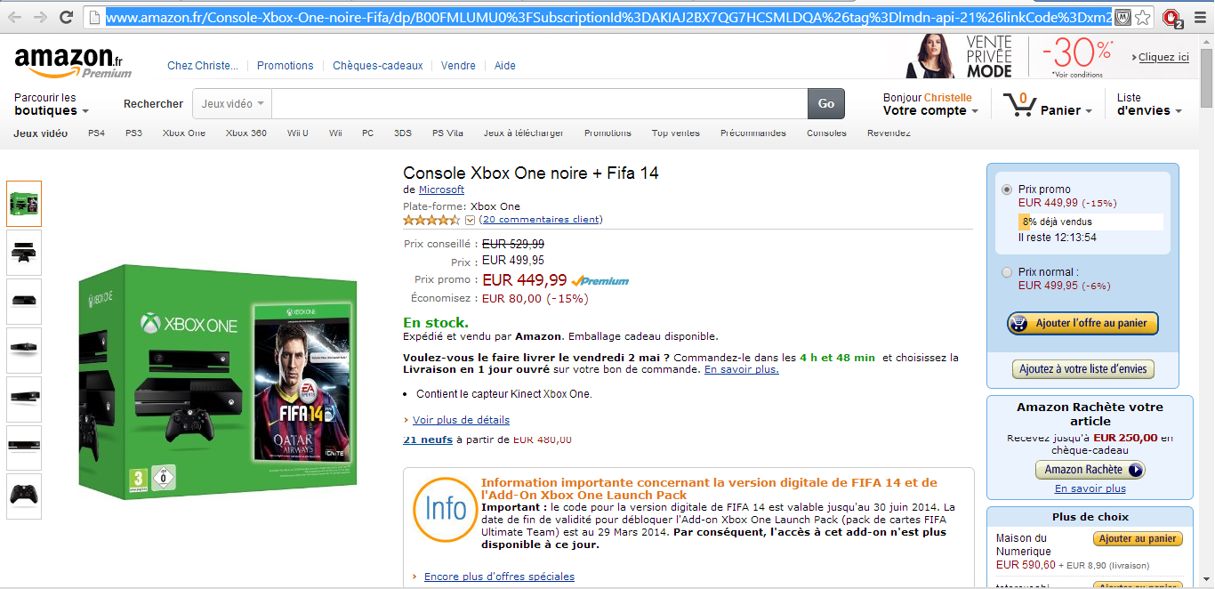Open the red extension icon in the toolbar

click(1173, 18)
